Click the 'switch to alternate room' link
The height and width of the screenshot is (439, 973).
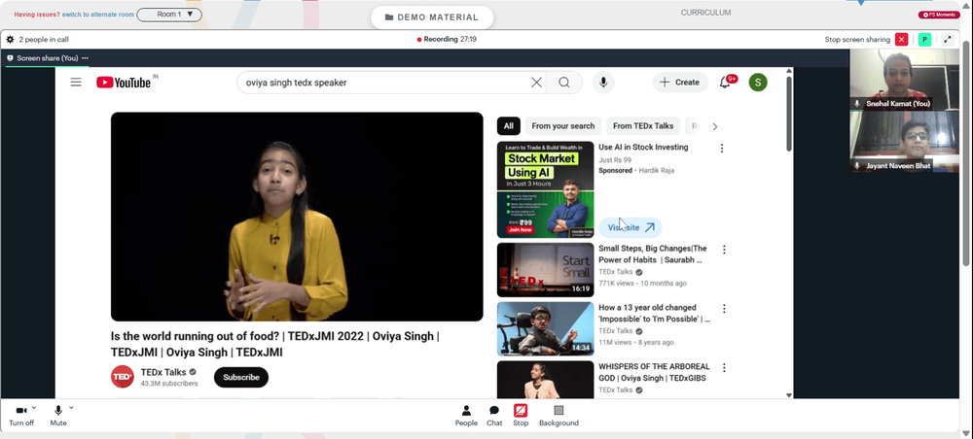point(98,15)
